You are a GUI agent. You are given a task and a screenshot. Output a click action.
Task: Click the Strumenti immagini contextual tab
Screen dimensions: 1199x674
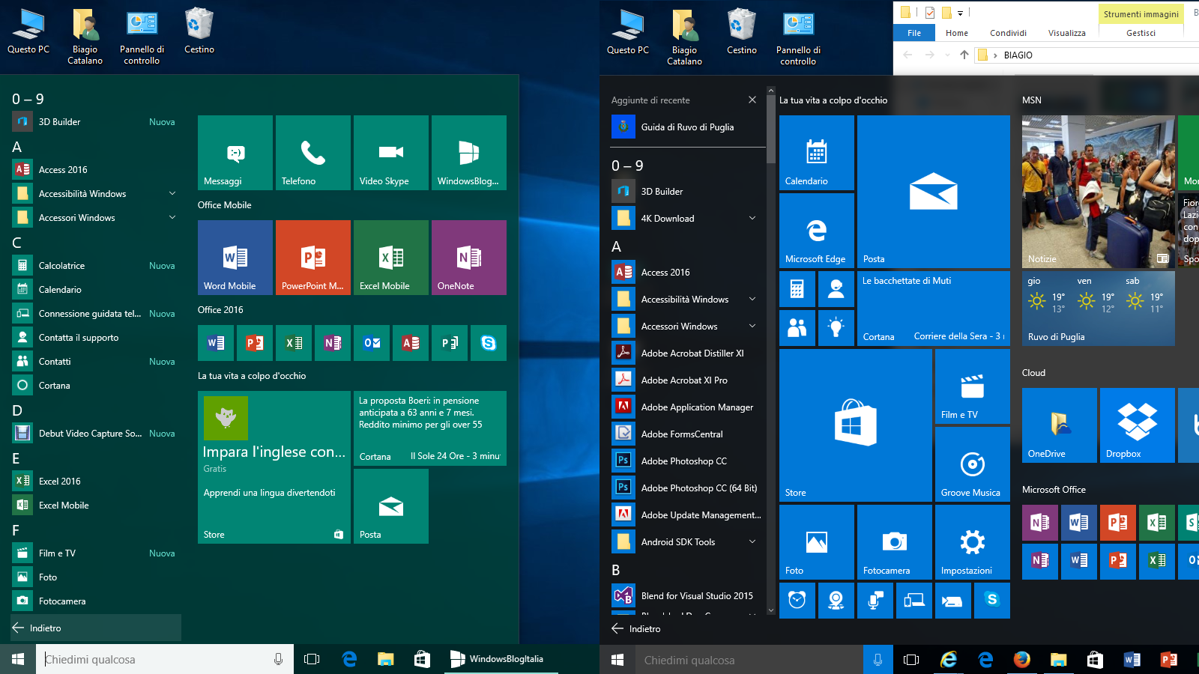tap(1141, 13)
